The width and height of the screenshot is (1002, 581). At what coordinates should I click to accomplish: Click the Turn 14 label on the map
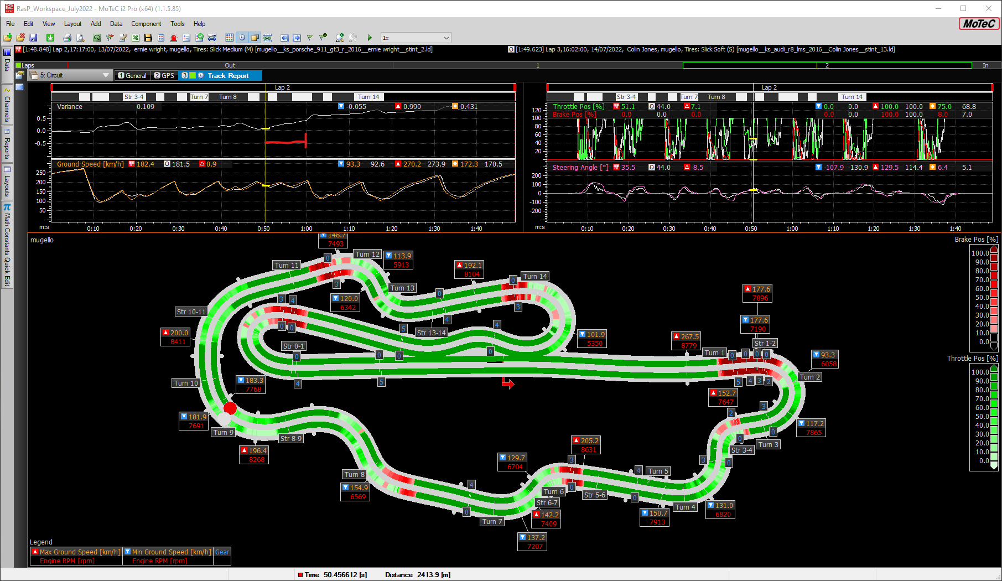pyautogui.click(x=535, y=276)
